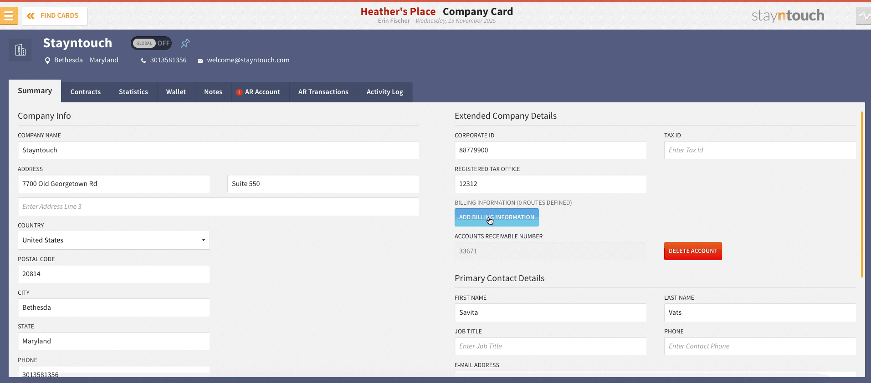Switch to AR Transactions tab
871x383 pixels.
(323, 92)
